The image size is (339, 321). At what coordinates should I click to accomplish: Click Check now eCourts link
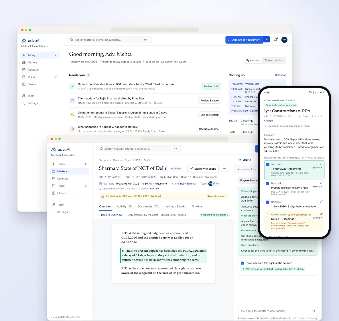point(153,189)
